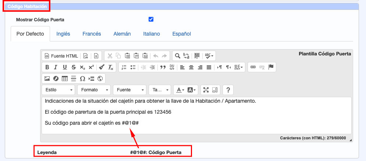Click the Fuente HTML source button
The height and width of the screenshot is (161, 366).
tap(61, 56)
